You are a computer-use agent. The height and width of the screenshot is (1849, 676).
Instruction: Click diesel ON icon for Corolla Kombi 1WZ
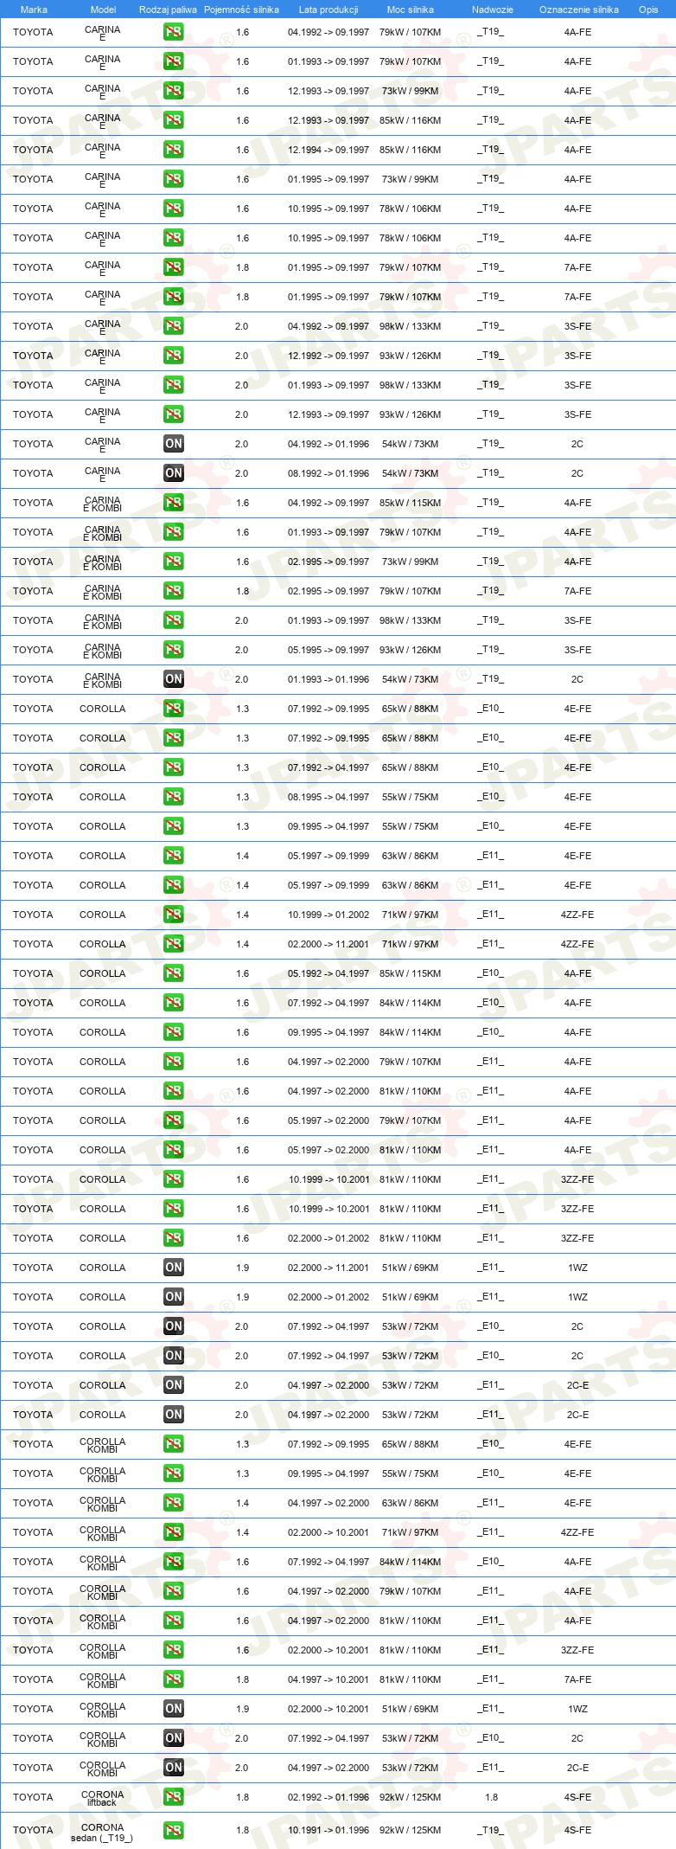174,1709
